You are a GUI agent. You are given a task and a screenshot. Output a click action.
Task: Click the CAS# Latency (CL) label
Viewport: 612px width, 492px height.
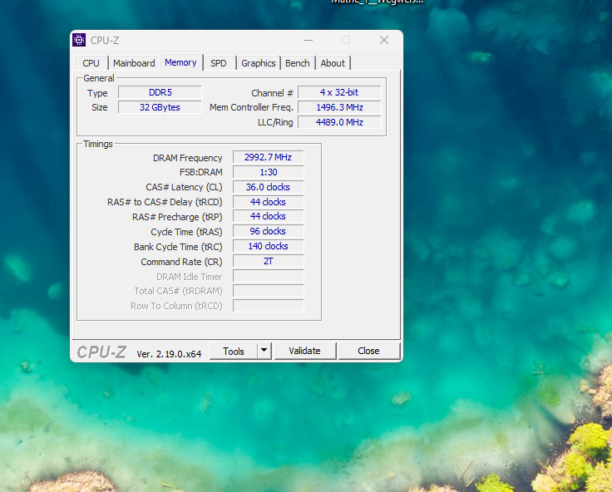[184, 187]
